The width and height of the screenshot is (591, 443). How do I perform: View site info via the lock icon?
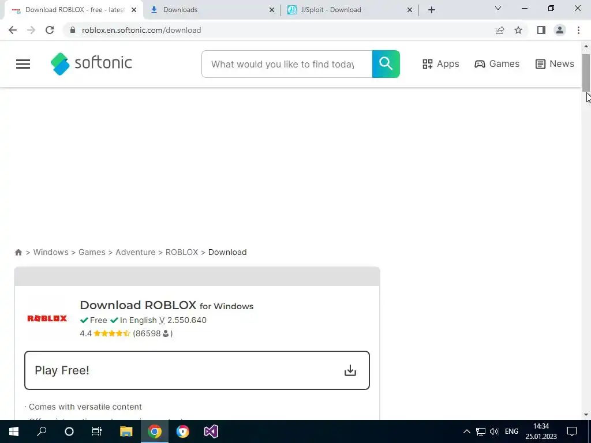point(73,30)
